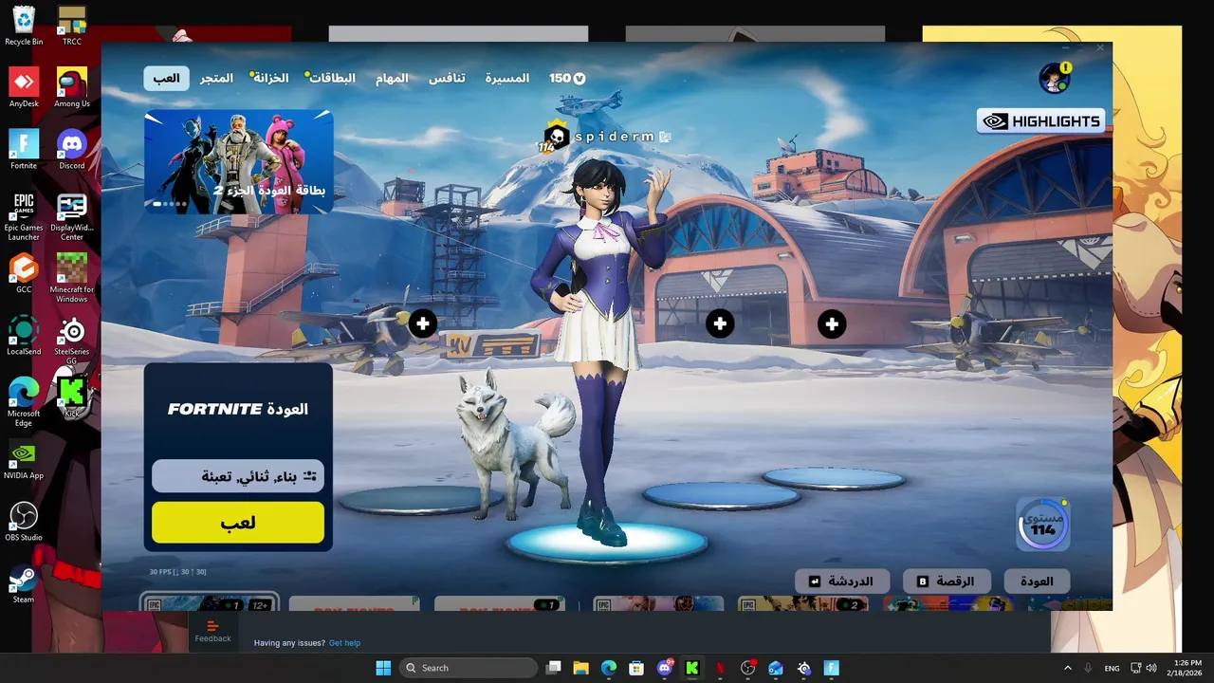The width and height of the screenshot is (1214, 683).
Task: Open the Windows Start menu
Action: (x=383, y=668)
